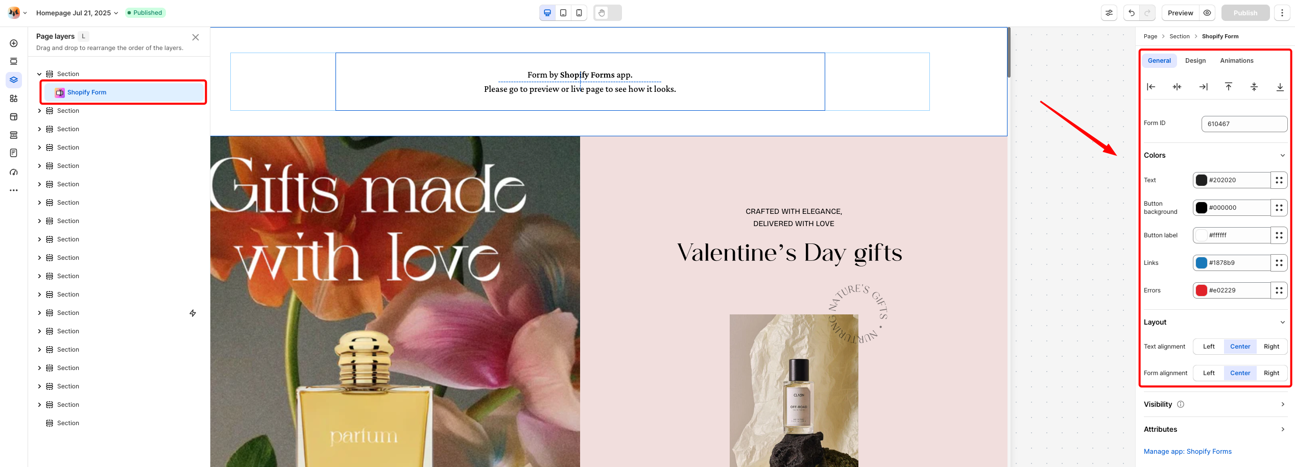Open the Homepage Jul 21, 2025 dropdown

(77, 13)
